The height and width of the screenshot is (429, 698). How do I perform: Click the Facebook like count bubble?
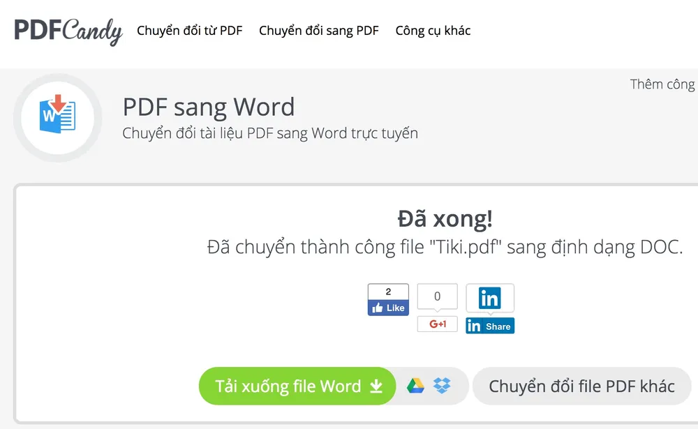pyautogui.click(x=388, y=292)
